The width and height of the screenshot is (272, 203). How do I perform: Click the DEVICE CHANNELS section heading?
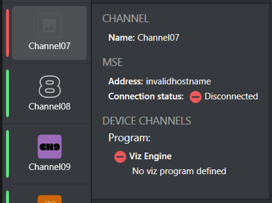coord(147,121)
